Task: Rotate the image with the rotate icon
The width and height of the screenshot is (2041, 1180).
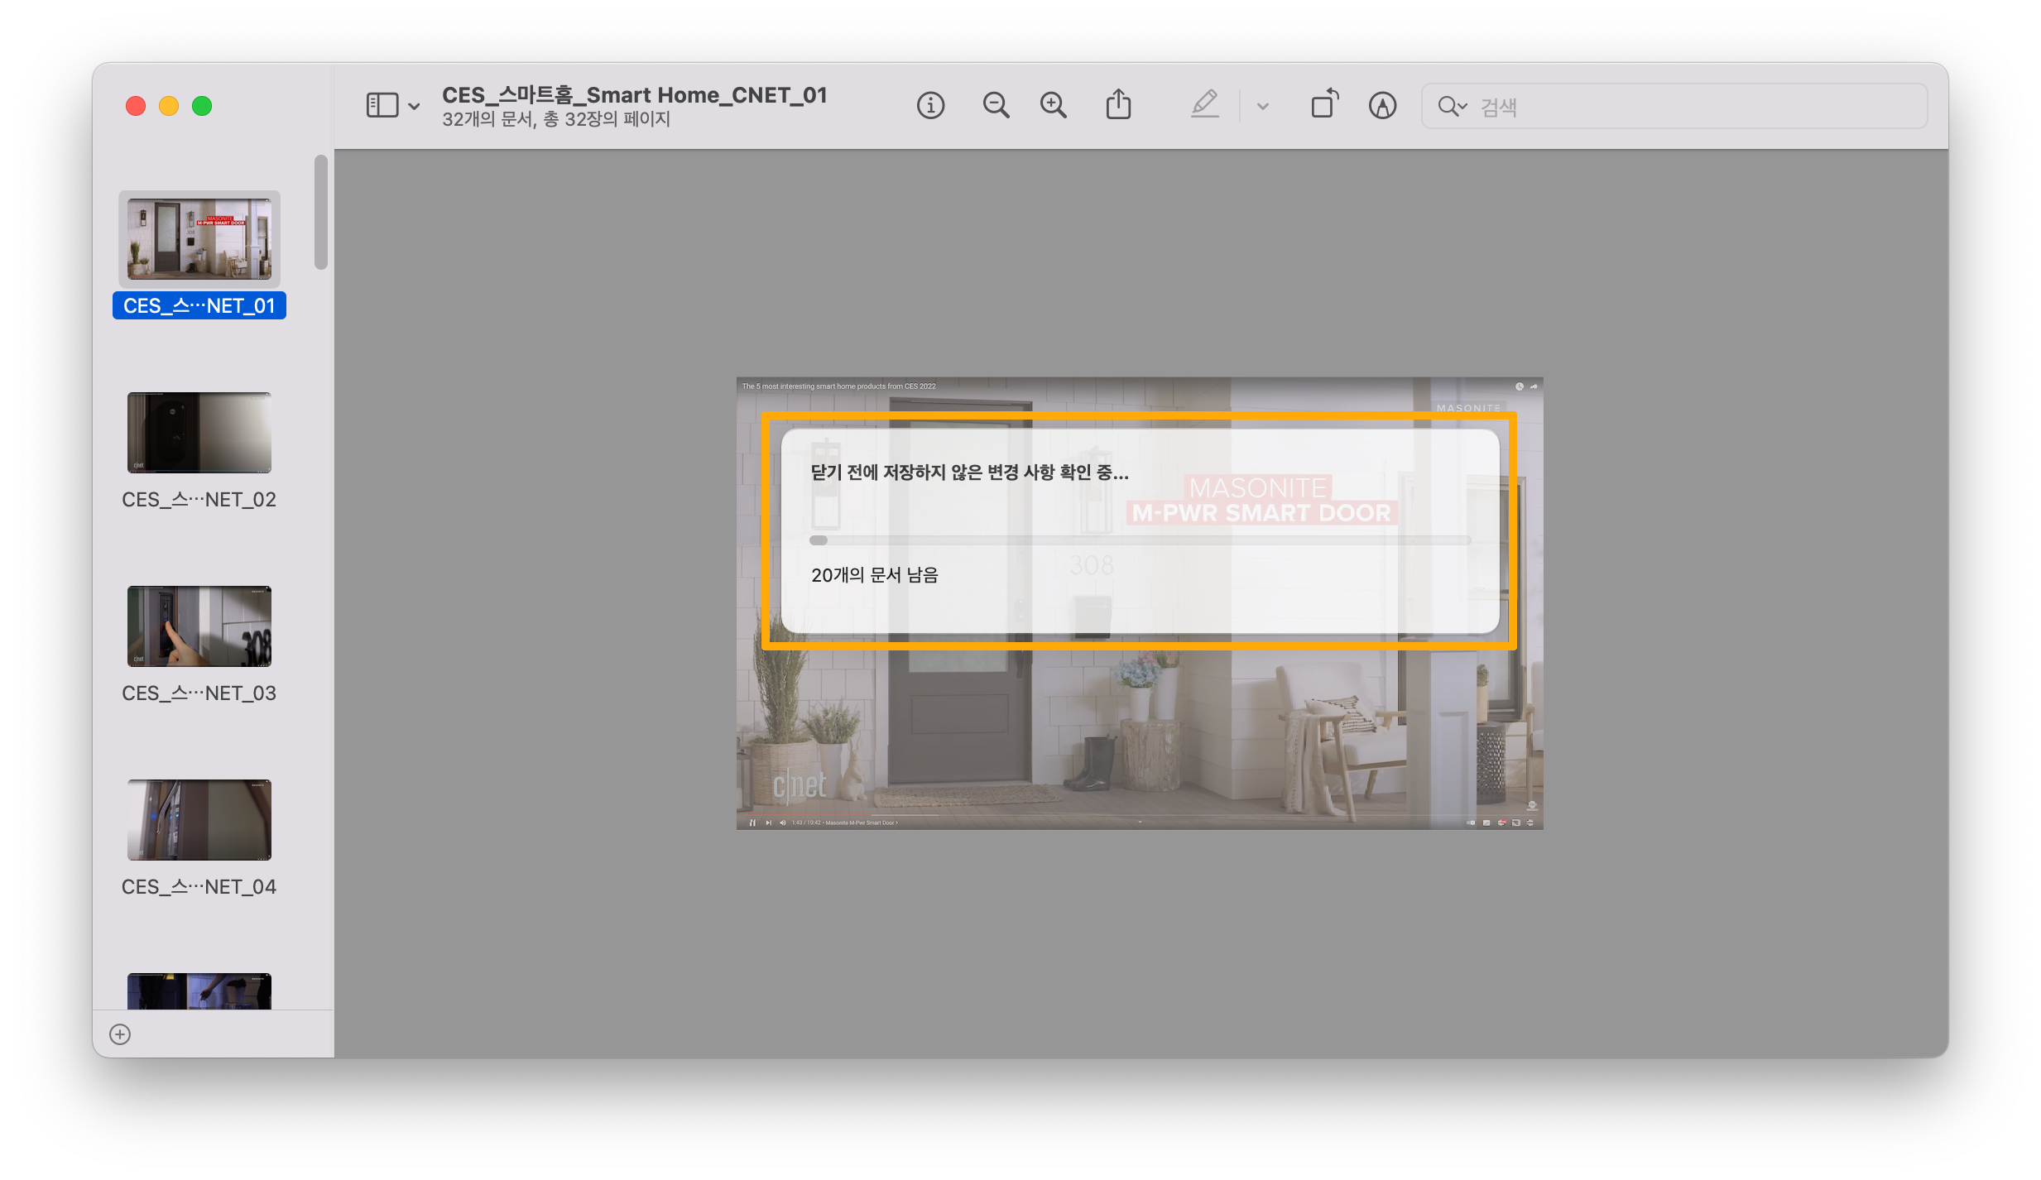Action: [1324, 105]
